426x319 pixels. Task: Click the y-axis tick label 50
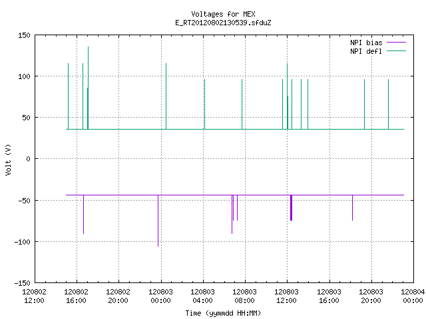click(x=26, y=118)
